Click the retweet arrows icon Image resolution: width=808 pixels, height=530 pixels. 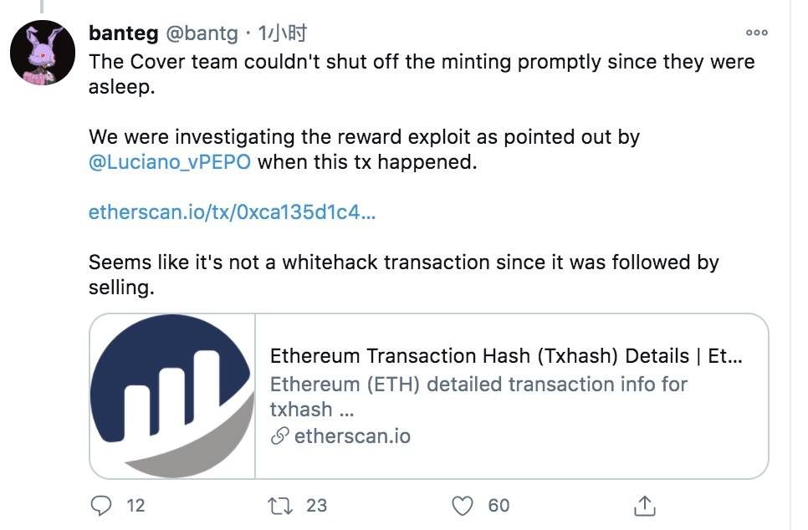click(x=280, y=506)
